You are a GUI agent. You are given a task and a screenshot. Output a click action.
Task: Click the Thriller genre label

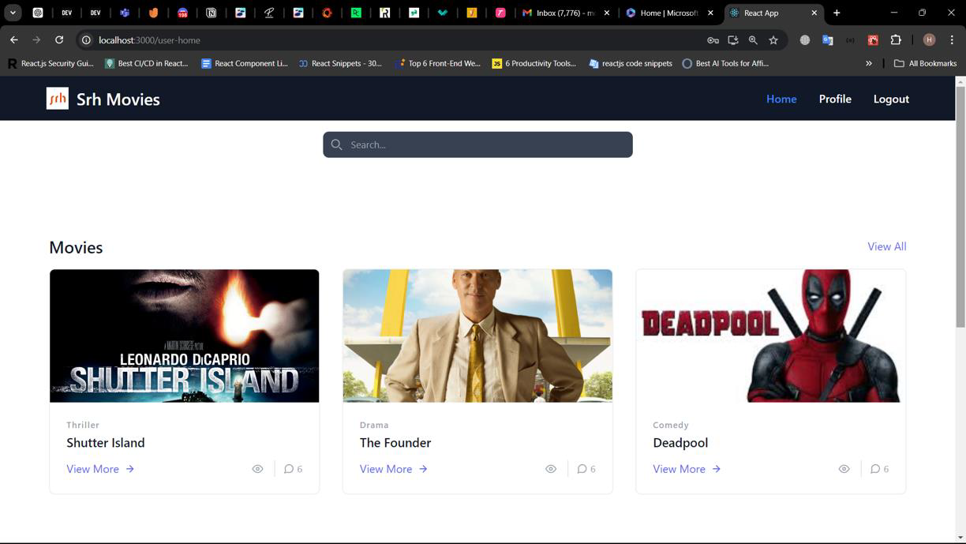pyautogui.click(x=83, y=425)
